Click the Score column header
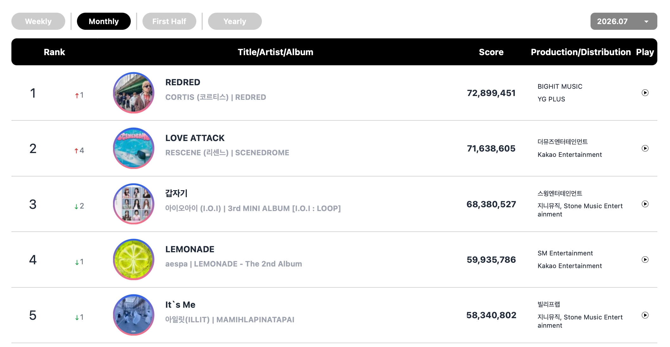 point(491,52)
